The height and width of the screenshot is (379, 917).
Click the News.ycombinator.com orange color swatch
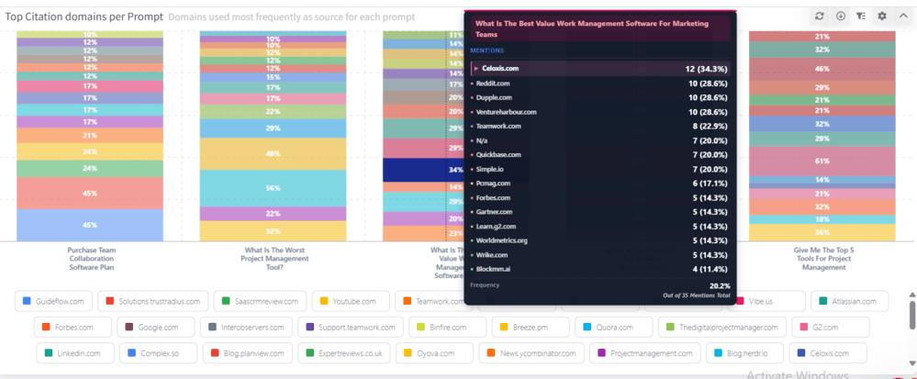491,353
